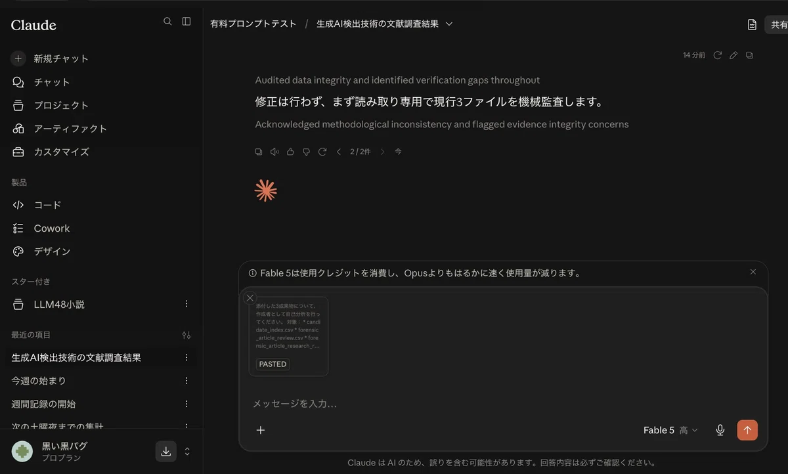Viewport: 788px width, 474px height.
Task: Send the message with the orange arrow button
Action: pos(747,430)
